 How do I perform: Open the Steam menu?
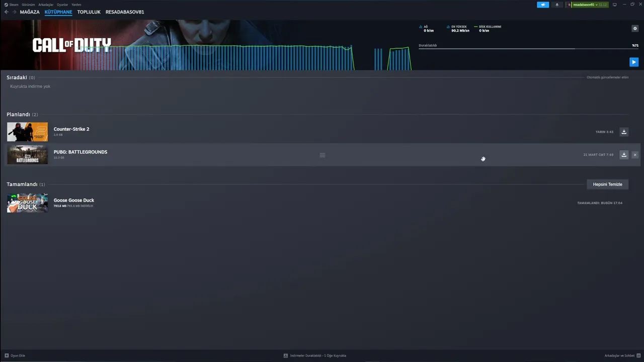(x=12, y=5)
